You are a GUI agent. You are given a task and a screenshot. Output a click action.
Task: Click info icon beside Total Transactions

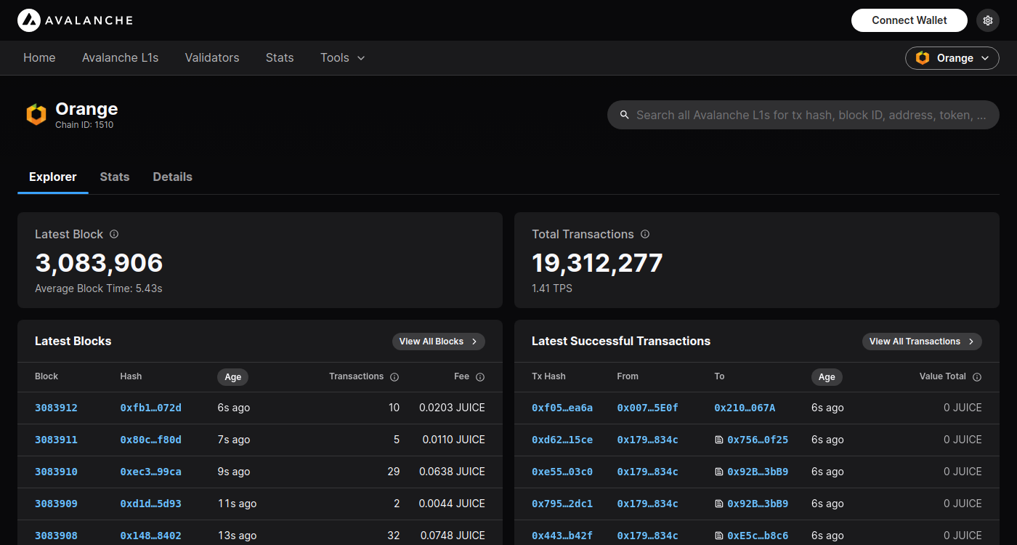pos(645,234)
